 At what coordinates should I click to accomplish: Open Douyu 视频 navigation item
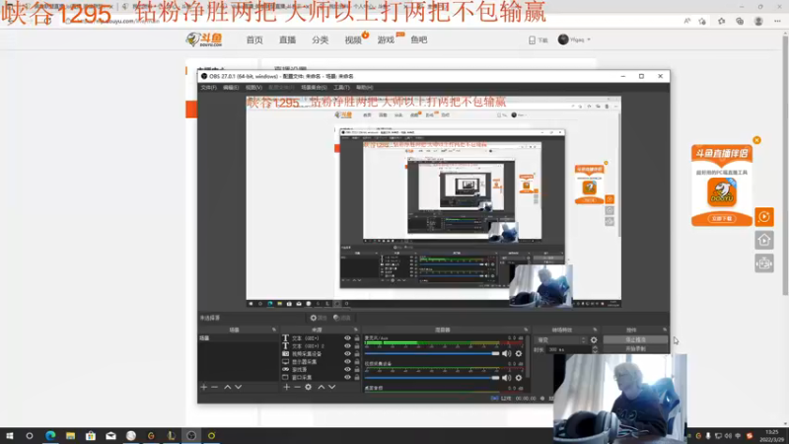[x=353, y=39]
